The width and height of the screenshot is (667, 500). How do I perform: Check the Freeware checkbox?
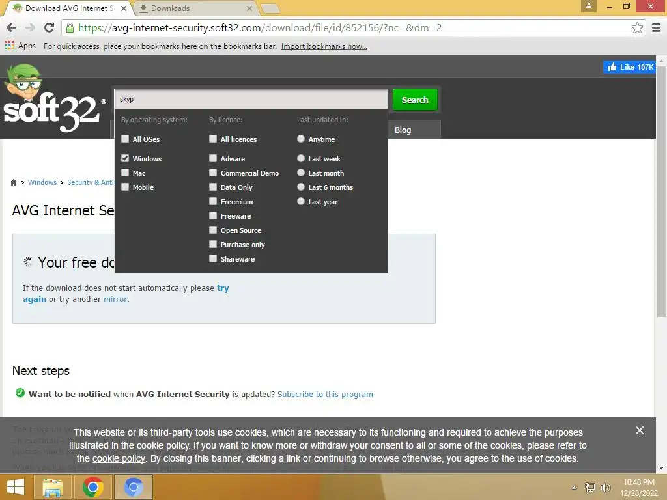(x=213, y=215)
